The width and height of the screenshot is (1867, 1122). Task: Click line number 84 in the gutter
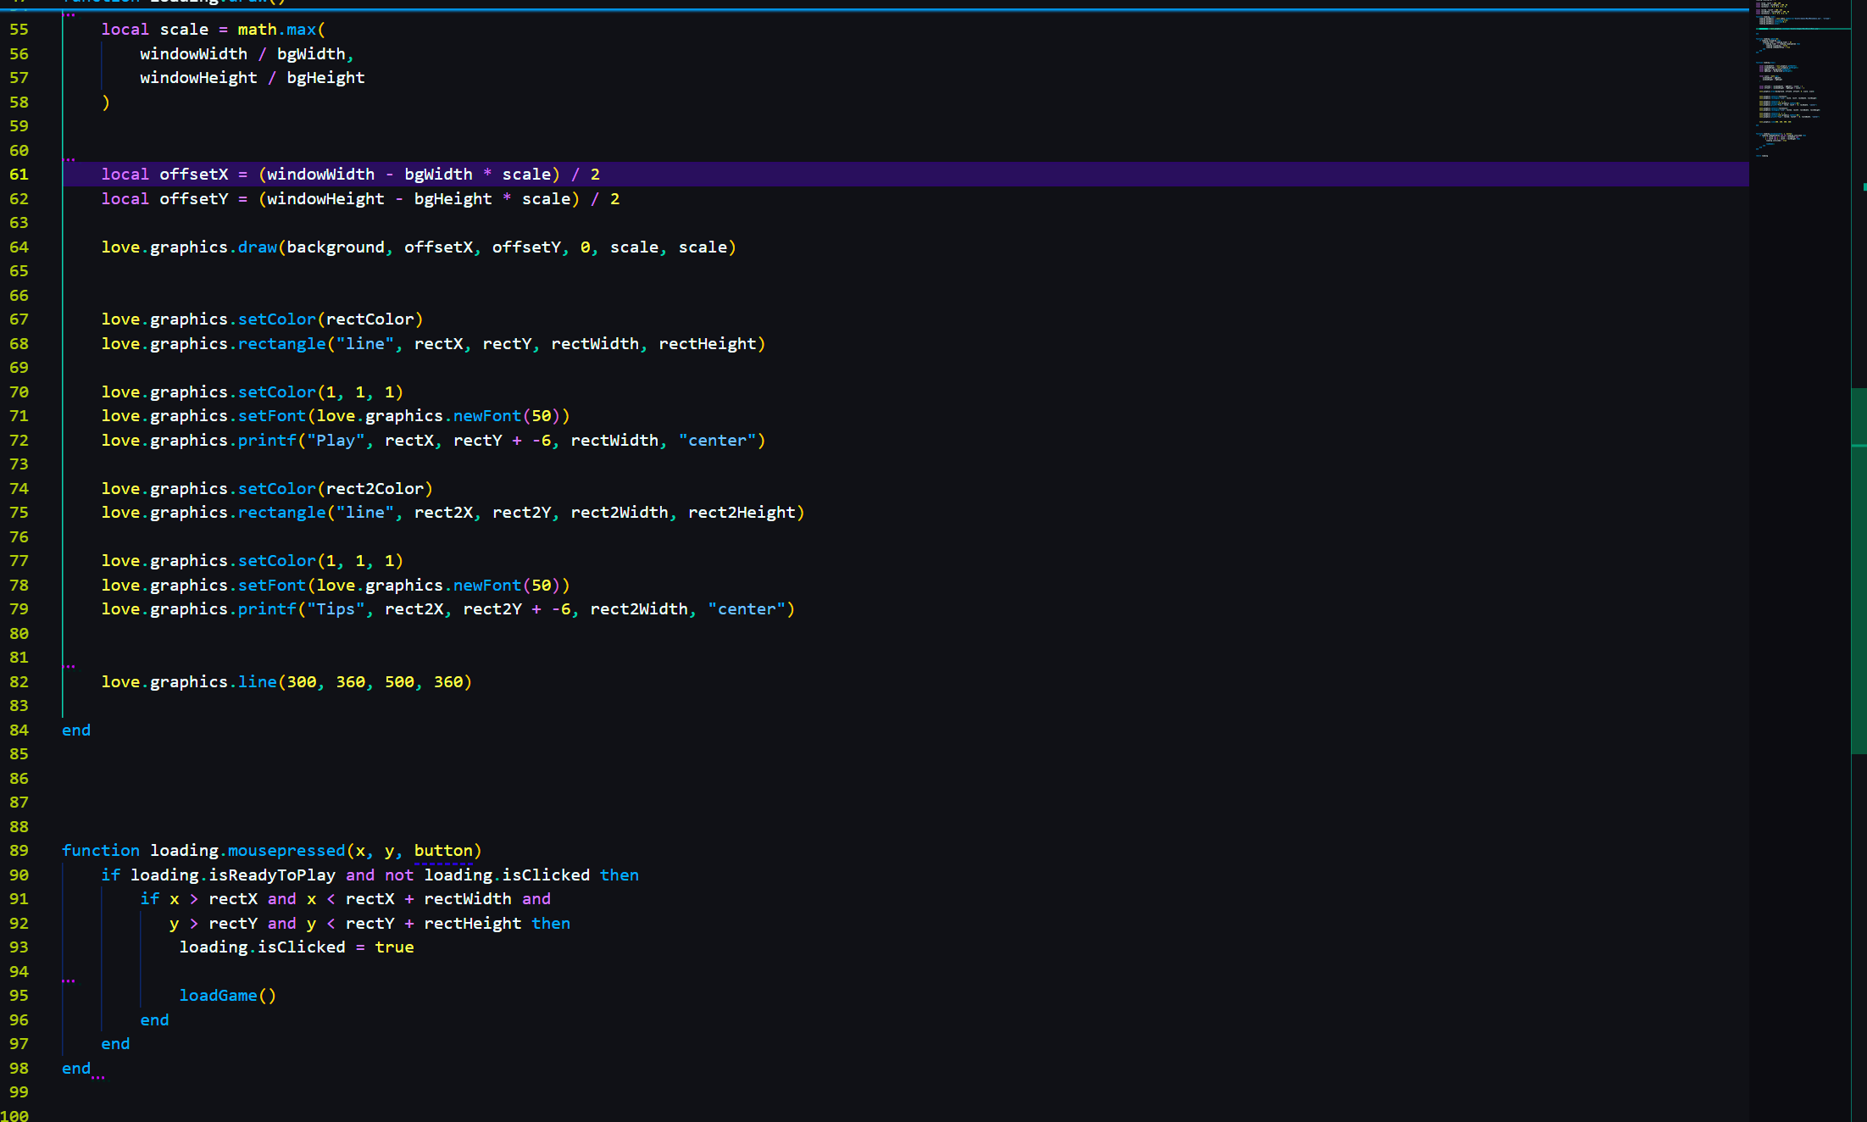[19, 730]
